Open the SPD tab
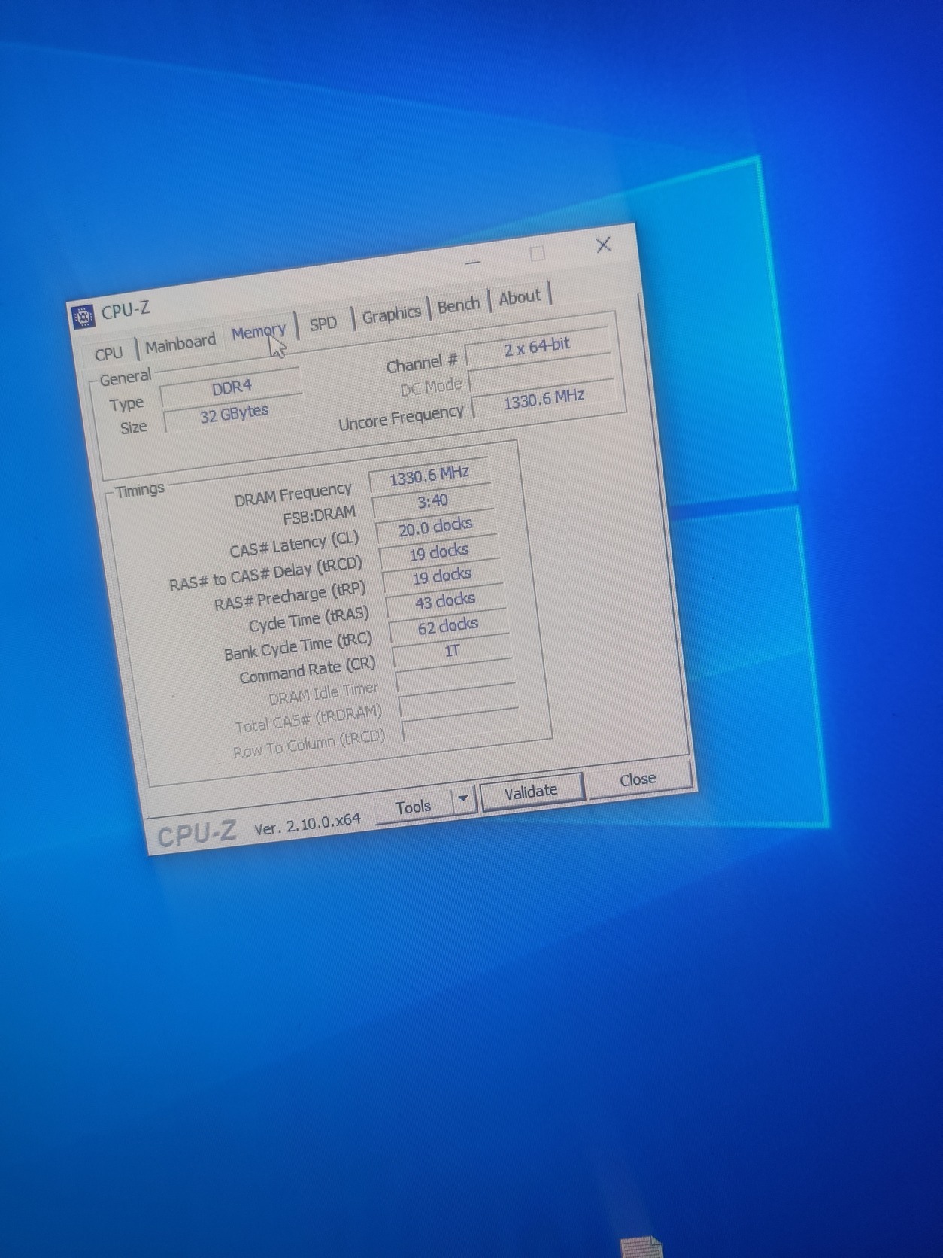This screenshot has width=943, height=1258. pos(323,323)
